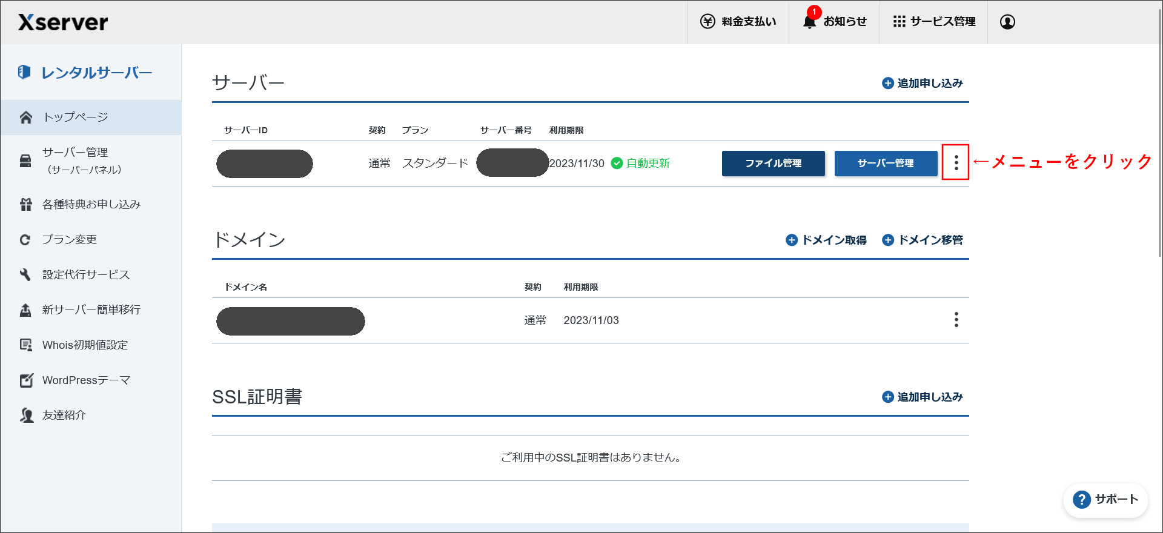The height and width of the screenshot is (533, 1163).
Task: Click the server expiry date 2023/11/30
Action: click(x=577, y=164)
